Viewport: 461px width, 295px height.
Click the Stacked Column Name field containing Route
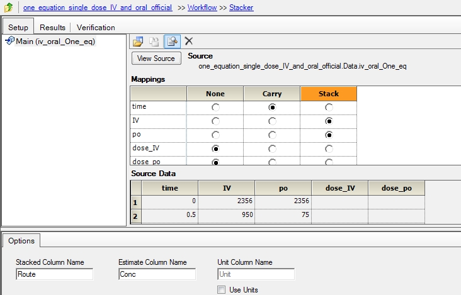tap(54, 274)
